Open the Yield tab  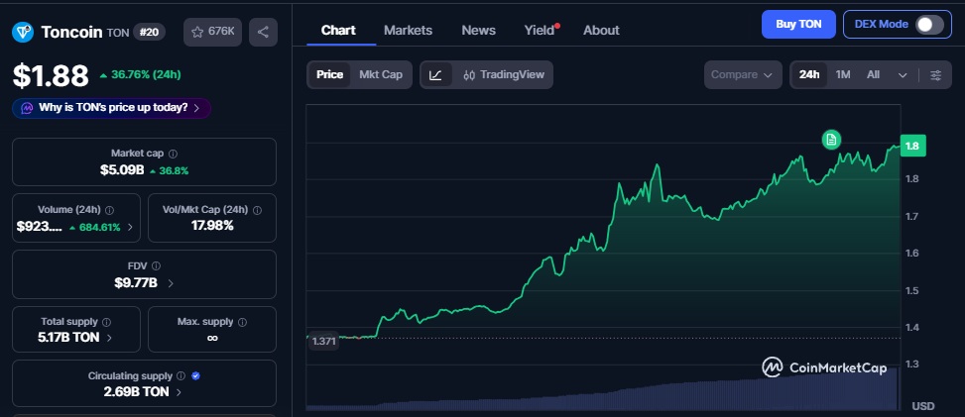(540, 30)
